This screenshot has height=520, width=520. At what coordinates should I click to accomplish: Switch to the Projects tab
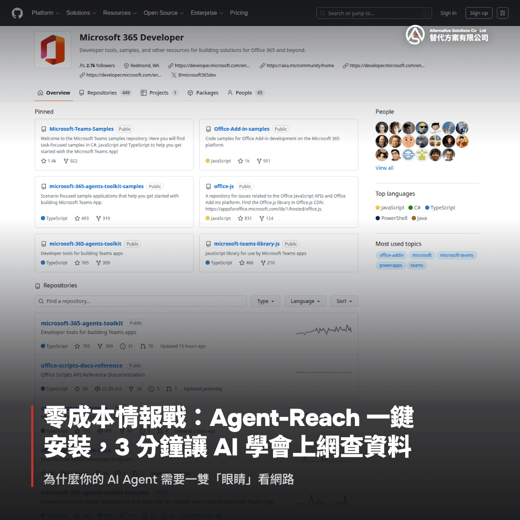point(159,93)
